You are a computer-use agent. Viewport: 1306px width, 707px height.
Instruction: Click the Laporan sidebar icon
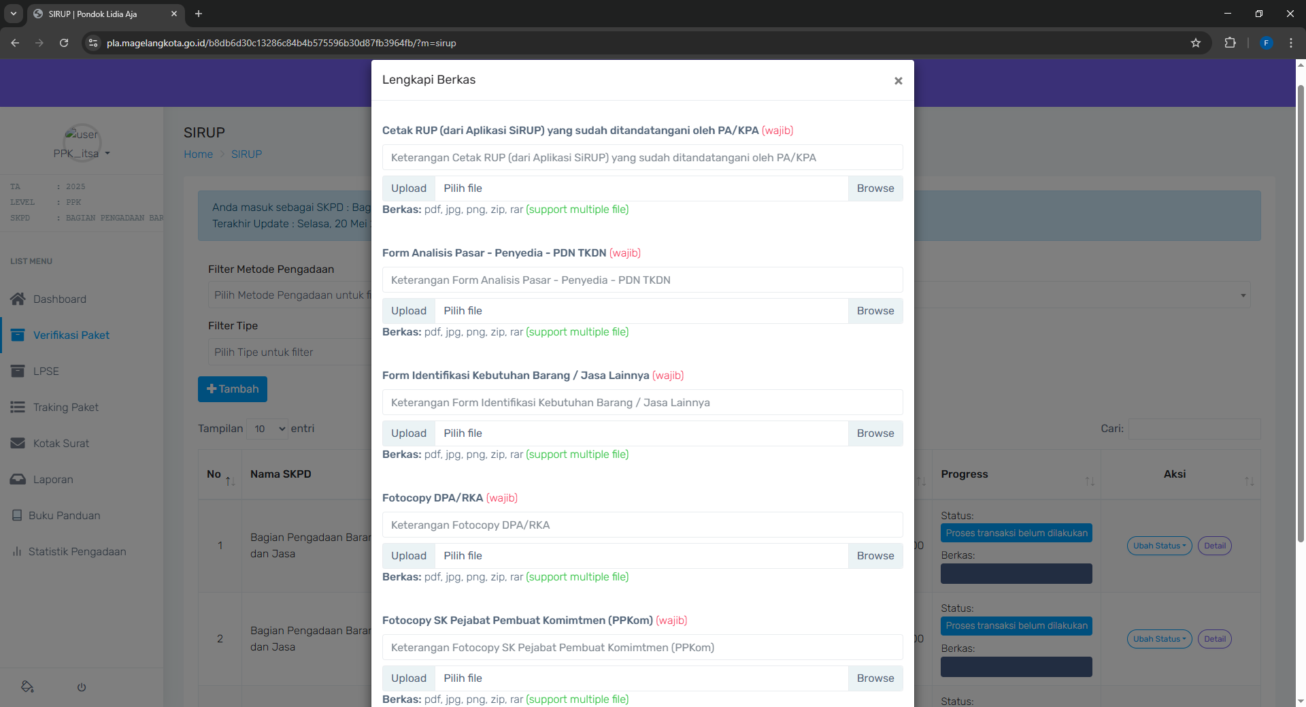18,479
